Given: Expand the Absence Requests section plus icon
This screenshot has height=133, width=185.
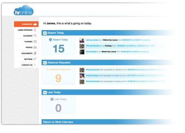Looking at the screenshot, I should pyautogui.click(x=45, y=63).
